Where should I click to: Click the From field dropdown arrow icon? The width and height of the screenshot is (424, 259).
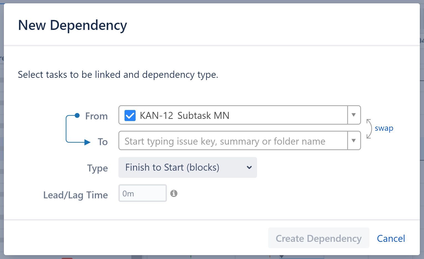(x=354, y=115)
